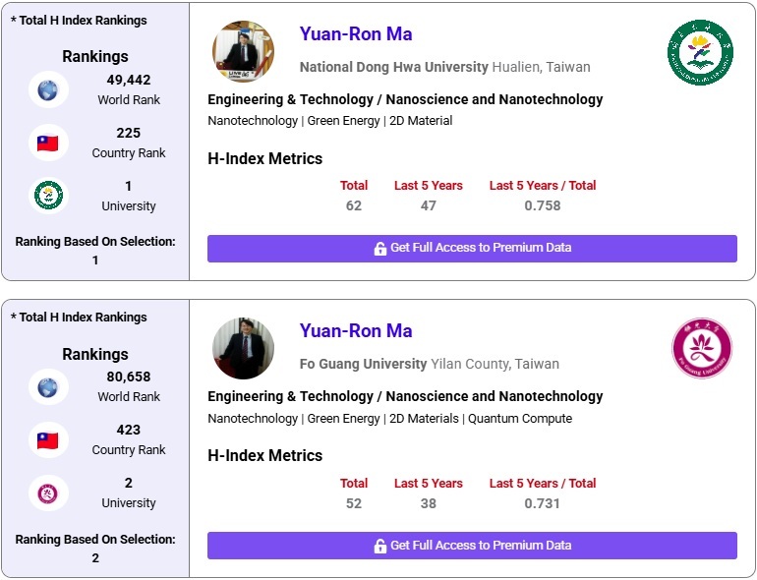The width and height of the screenshot is (757, 580).
Task: Click the Taiwan flag icon in first card
Action: coord(47,143)
